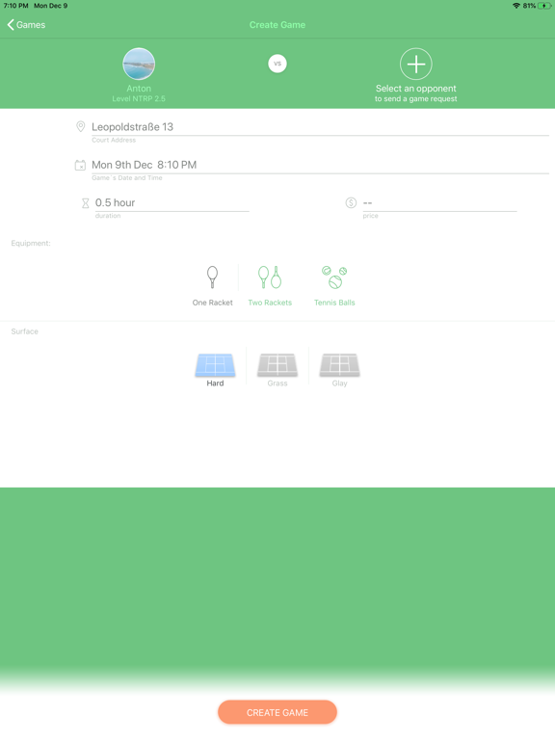Select the Hard surface court
This screenshot has height=740, width=555.
tap(215, 370)
